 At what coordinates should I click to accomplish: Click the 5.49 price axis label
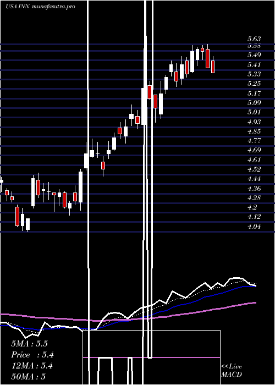point(254,55)
